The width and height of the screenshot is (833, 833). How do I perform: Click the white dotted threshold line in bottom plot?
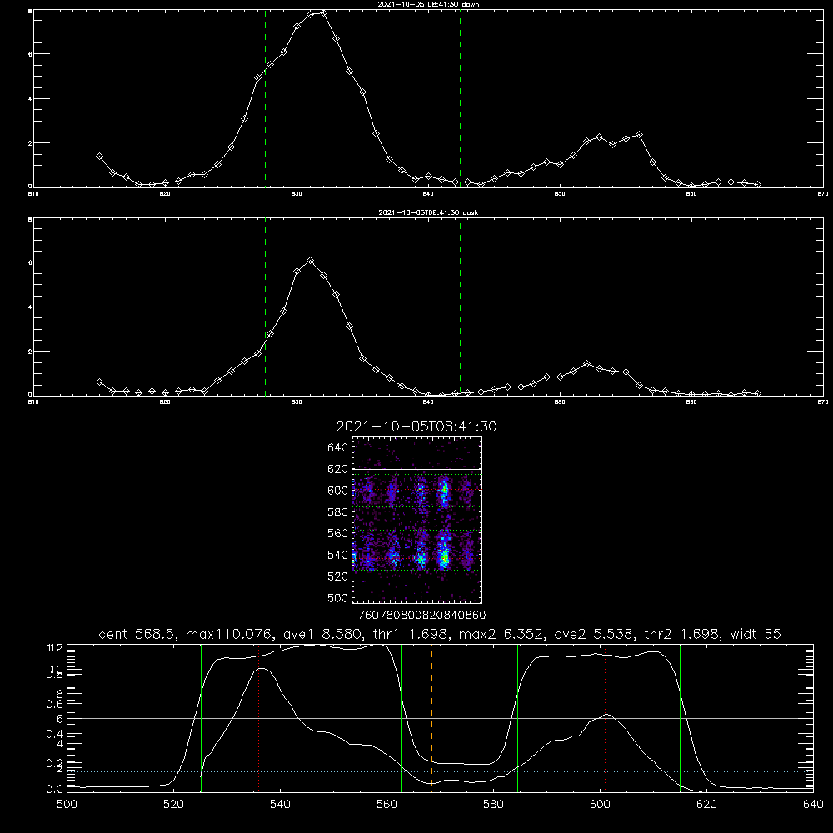(x=440, y=771)
